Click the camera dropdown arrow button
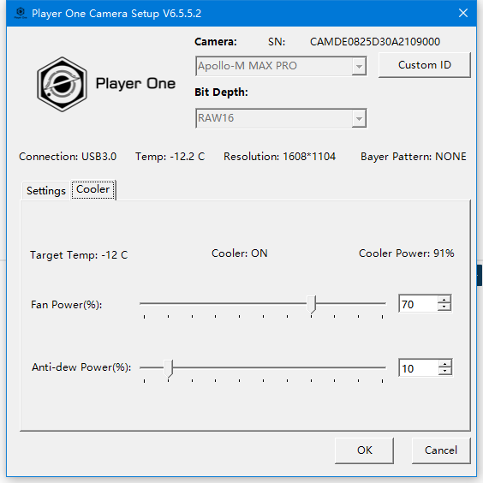The width and height of the screenshot is (483, 483). tap(359, 66)
